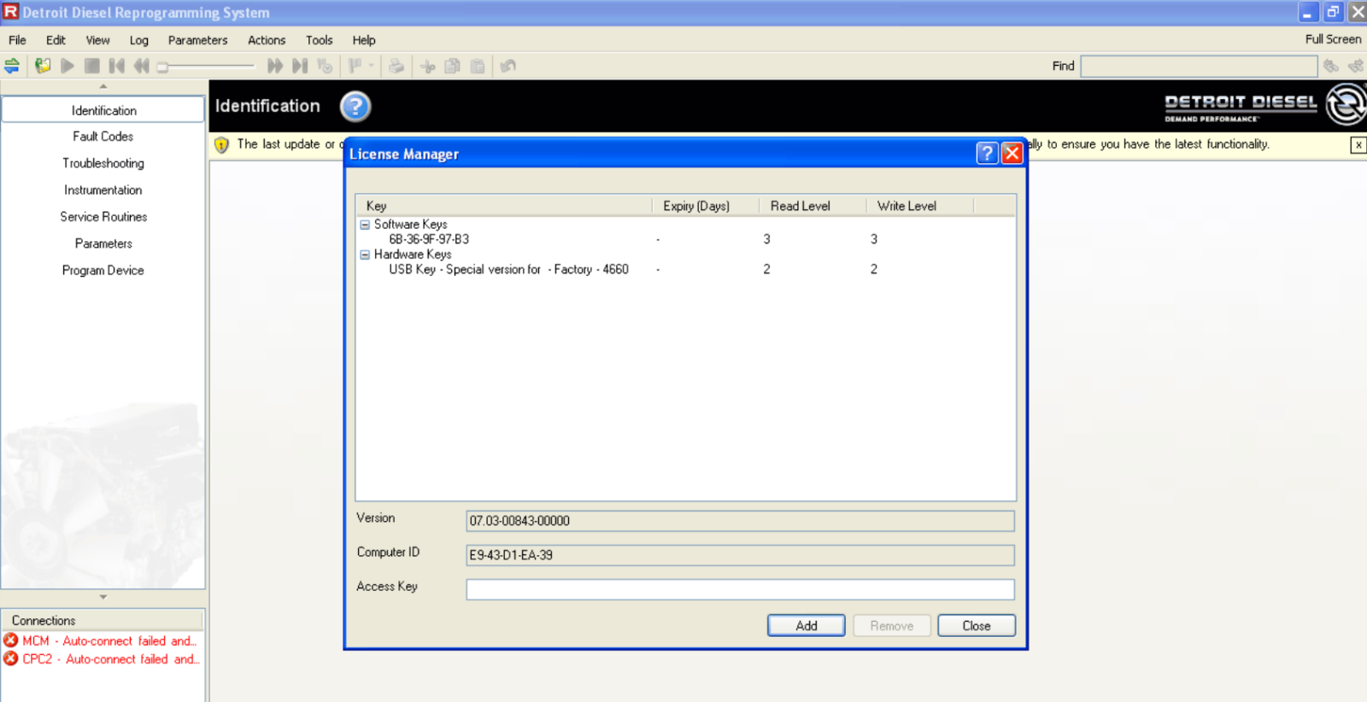Viewport: 1367px width, 702px height.
Task: Click the Write Level column header
Action: coord(919,206)
